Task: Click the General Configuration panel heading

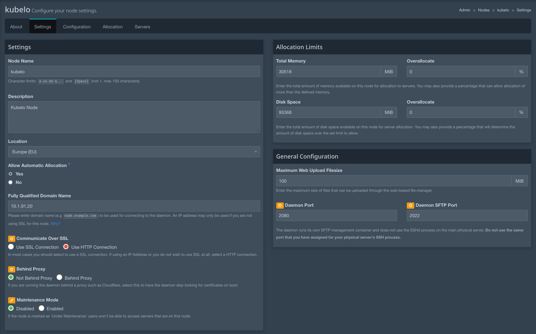Action: pyautogui.click(x=307, y=157)
